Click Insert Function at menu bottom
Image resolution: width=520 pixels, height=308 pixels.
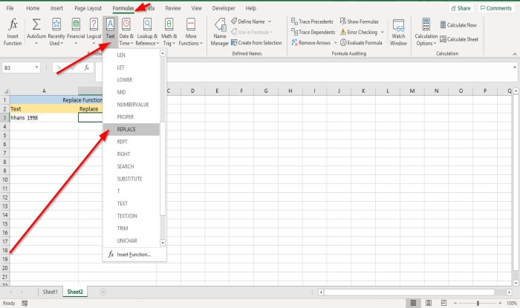point(134,255)
